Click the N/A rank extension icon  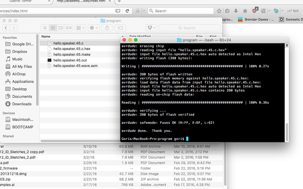click(293, 11)
